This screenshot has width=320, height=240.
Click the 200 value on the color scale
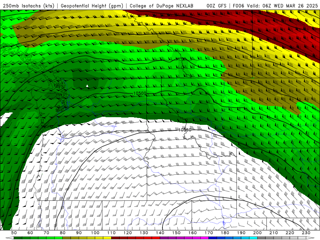click(258, 233)
